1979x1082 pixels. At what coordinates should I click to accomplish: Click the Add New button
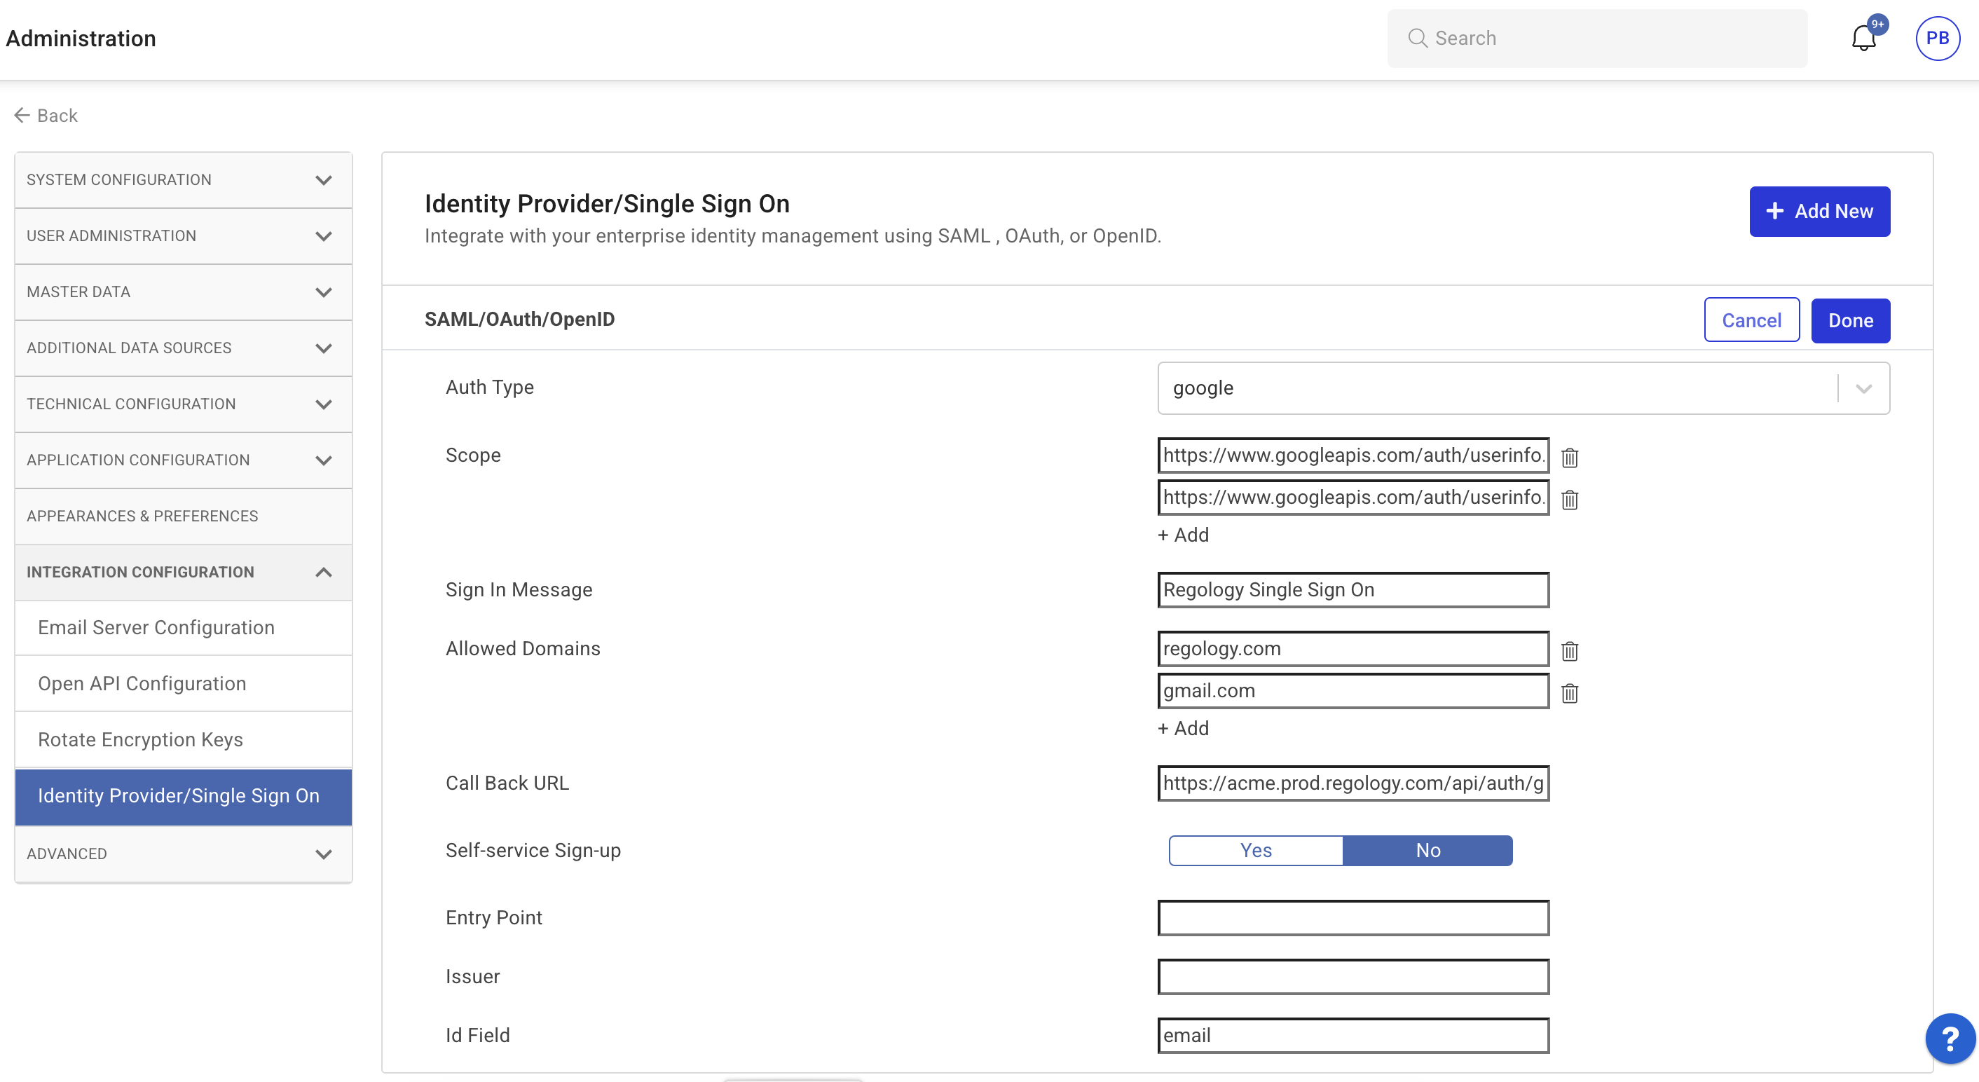(x=1819, y=212)
